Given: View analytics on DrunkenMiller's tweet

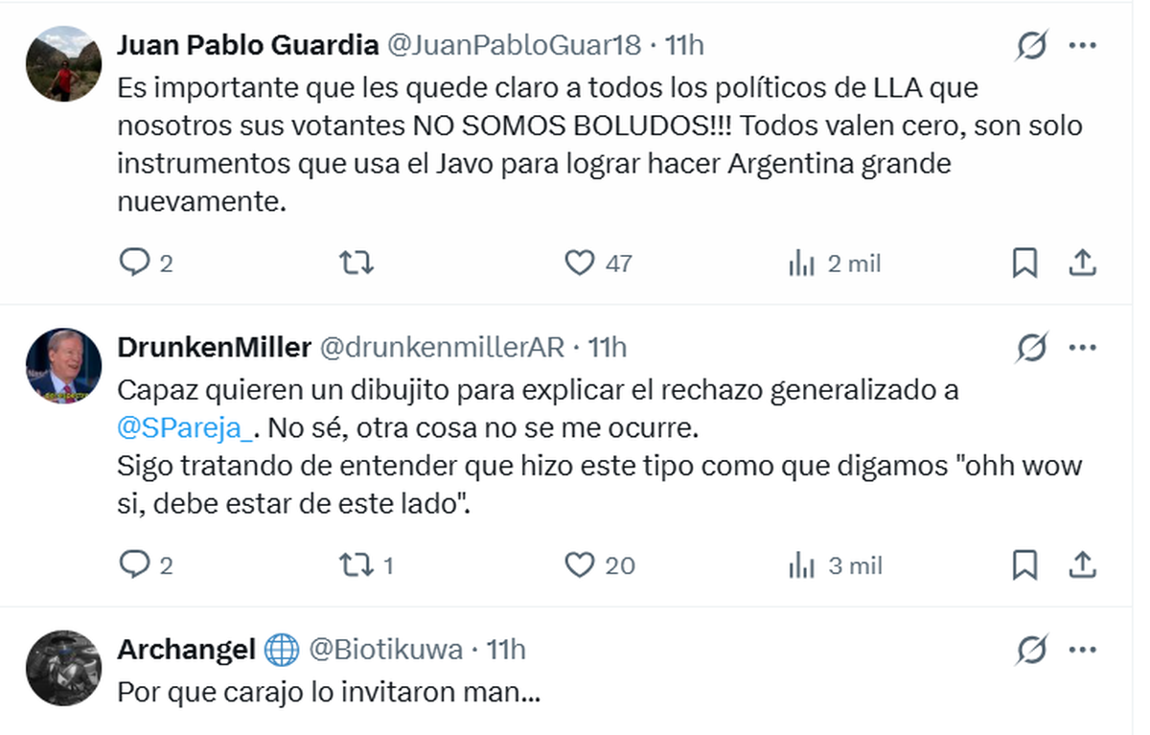Looking at the screenshot, I should coord(801,566).
